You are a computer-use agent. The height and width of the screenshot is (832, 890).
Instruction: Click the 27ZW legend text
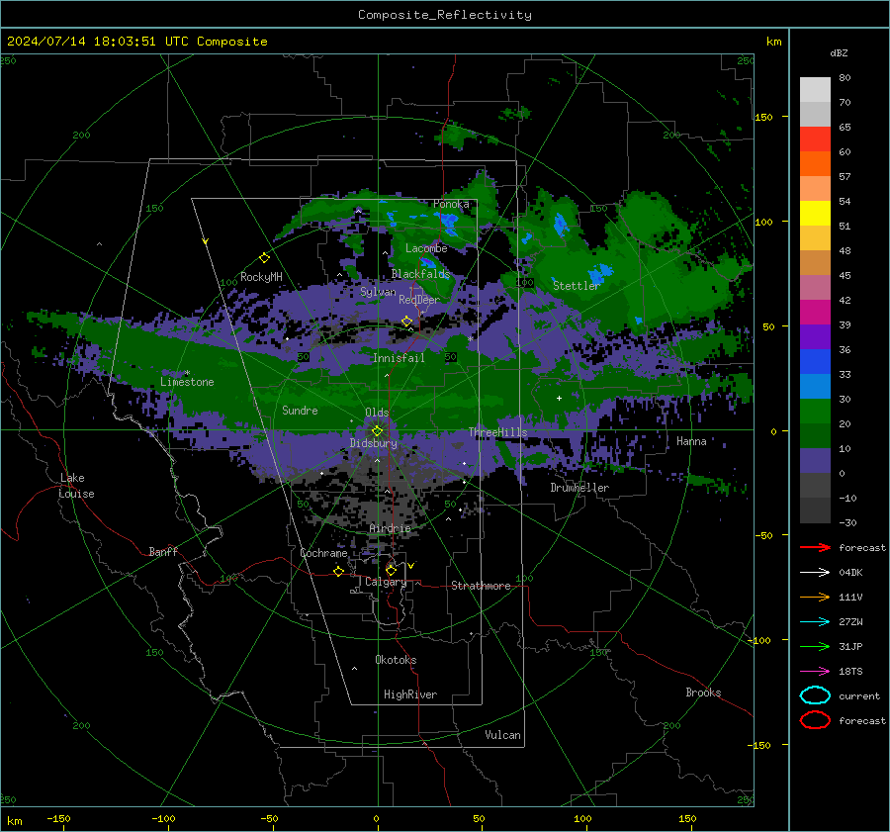(850, 622)
